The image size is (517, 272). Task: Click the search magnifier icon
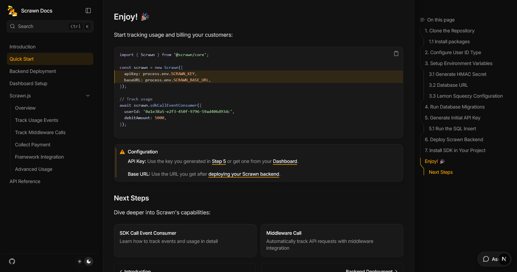click(13, 26)
